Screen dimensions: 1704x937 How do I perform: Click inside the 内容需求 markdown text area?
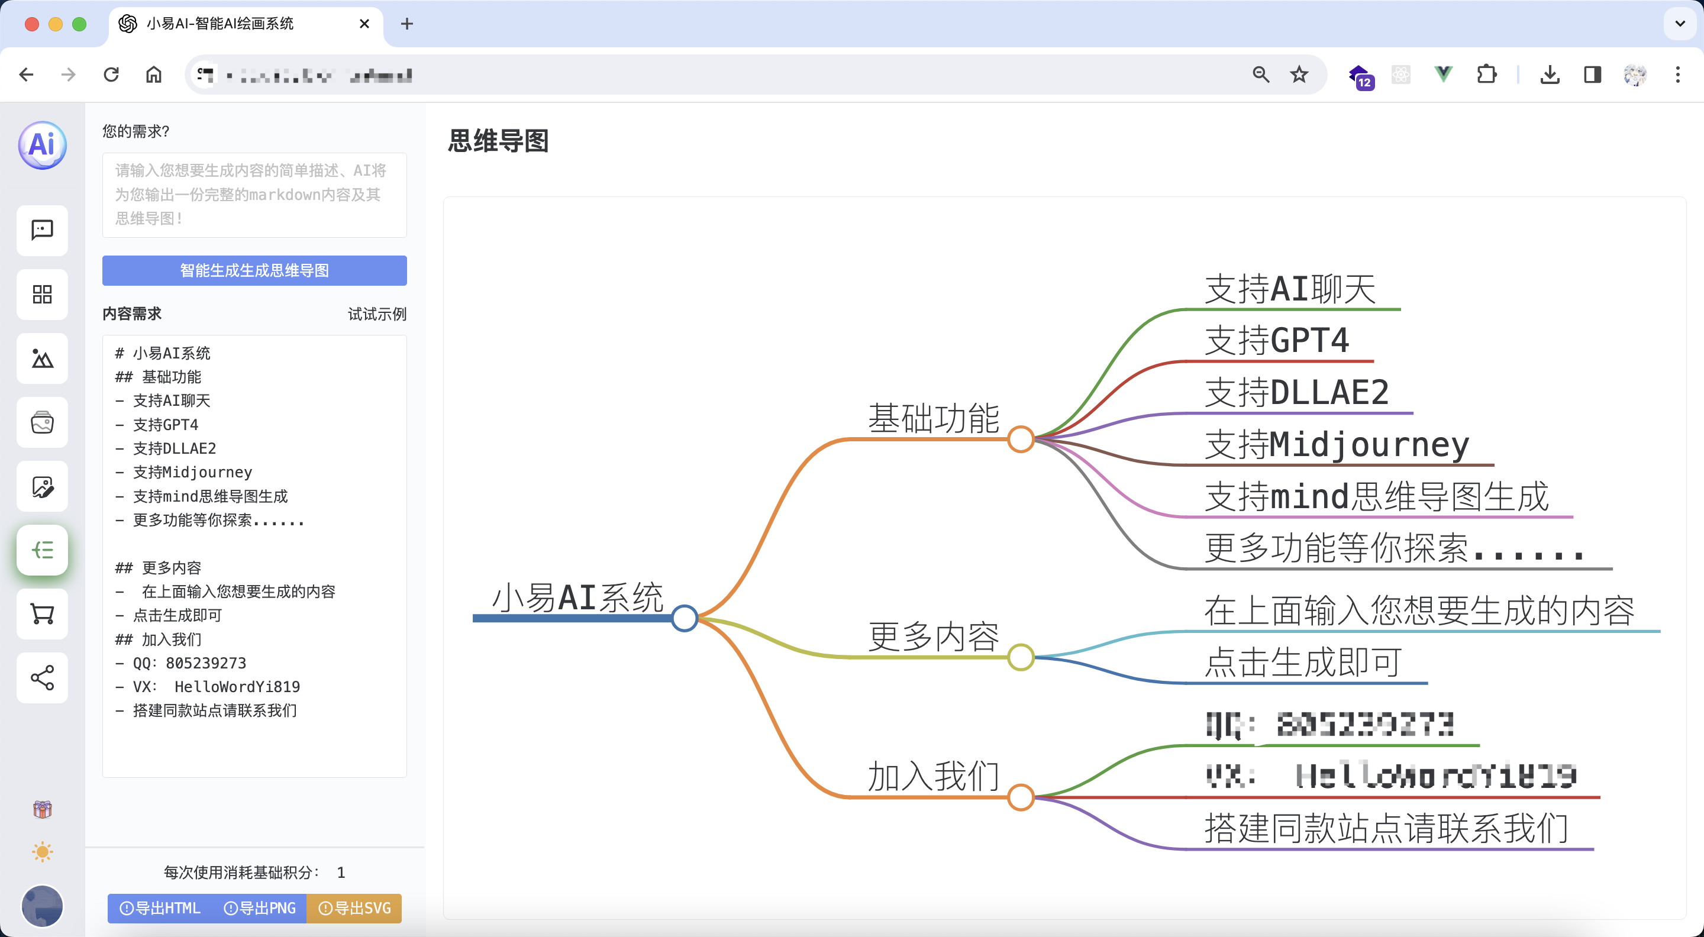[x=254, y=556]
